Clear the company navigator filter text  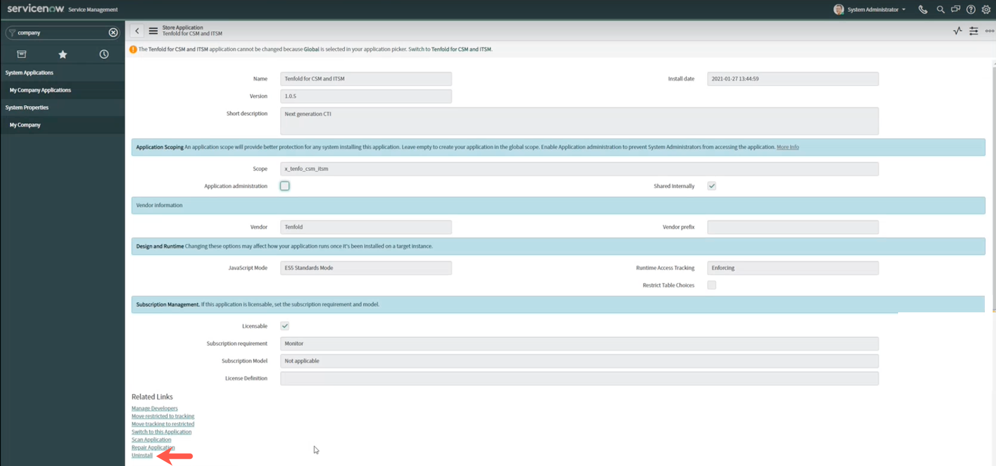[113, 32]
